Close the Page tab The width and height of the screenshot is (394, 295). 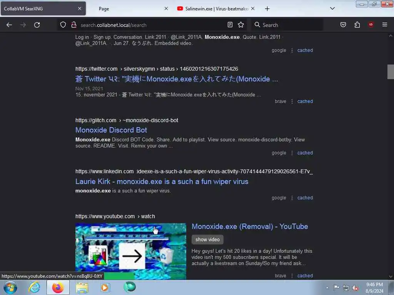(x=166, y=8)
